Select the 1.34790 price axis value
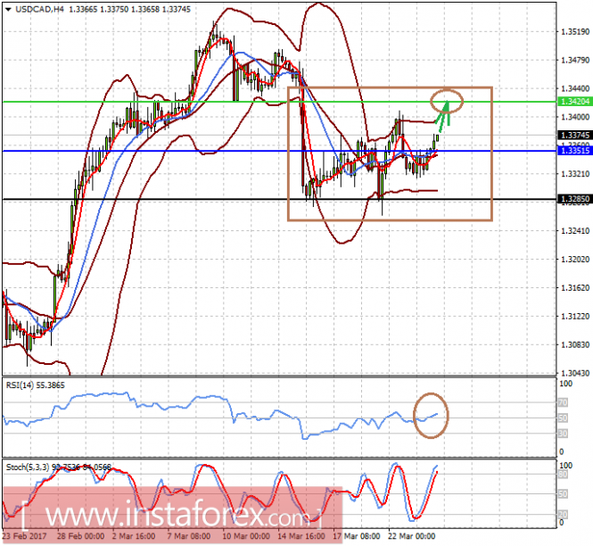Screen dimensions: 593x546 tap(575, 60)
